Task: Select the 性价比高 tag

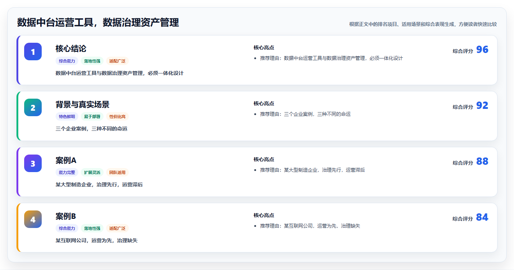Action: click(117, 117)
